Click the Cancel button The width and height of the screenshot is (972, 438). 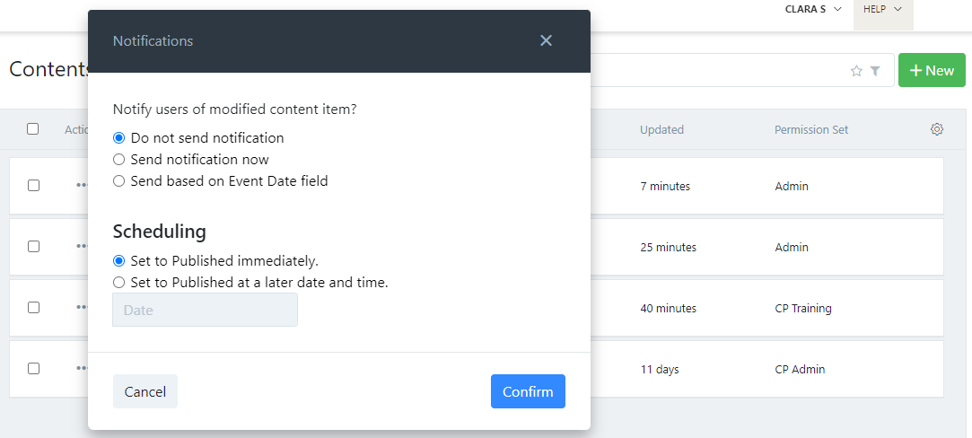click(x=145, y=391)
